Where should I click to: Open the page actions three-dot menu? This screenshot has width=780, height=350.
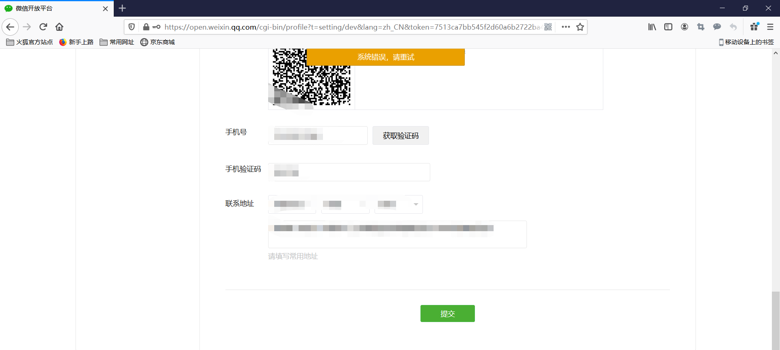(565, 27)
